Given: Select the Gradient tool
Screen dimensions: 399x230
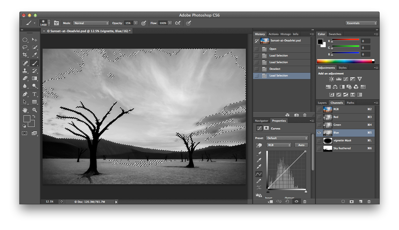Looking at the screenshot, I should coord(34,78).
